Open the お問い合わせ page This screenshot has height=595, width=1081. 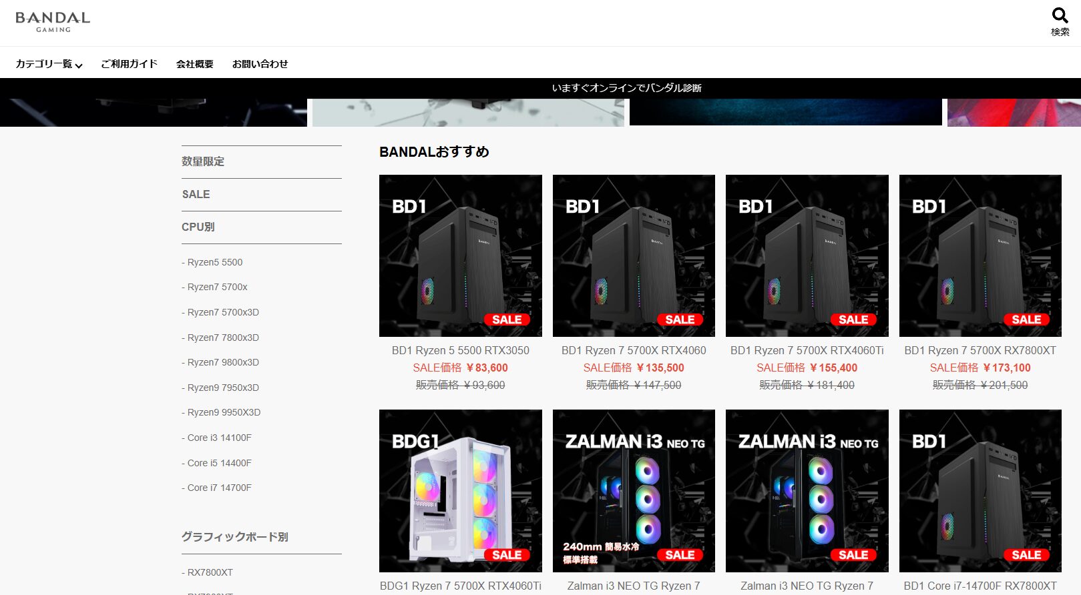point(260,64)
